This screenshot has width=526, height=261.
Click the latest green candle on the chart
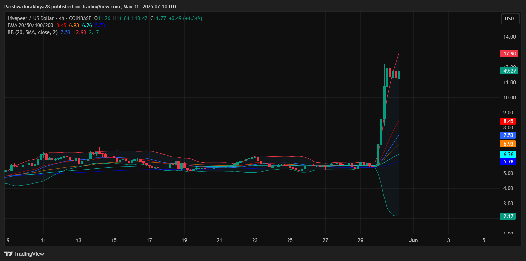pos(399,75)
